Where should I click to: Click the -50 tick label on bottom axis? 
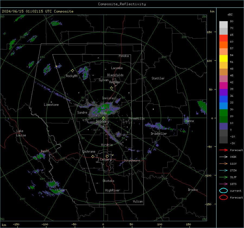74,224
